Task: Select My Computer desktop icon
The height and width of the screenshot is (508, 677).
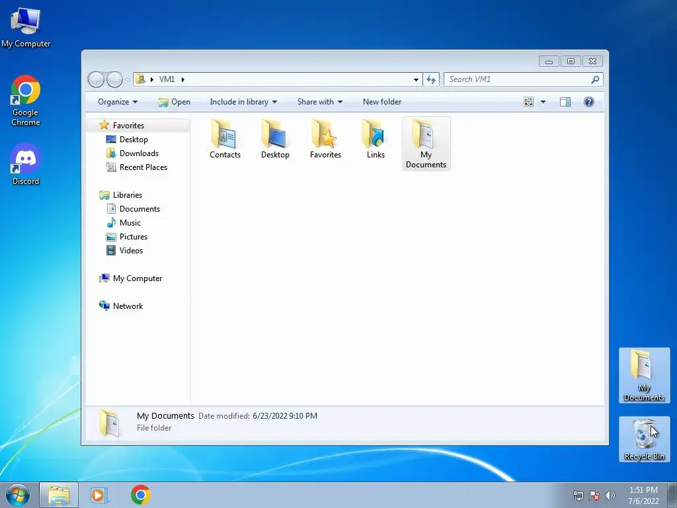Action: pyautogui.click(x=26, y=26)
